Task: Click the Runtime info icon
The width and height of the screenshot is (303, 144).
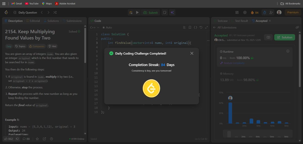Action: (288, 51)
